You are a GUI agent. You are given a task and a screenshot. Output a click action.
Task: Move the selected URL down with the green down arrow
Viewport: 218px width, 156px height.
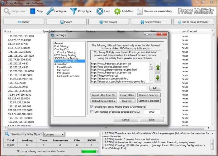158,78
